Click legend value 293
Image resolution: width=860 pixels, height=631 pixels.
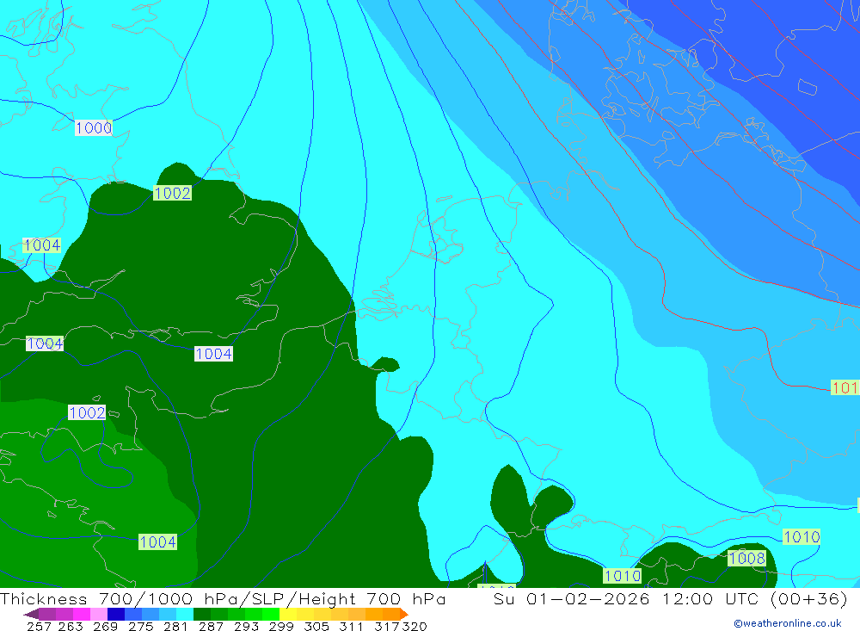246,626
